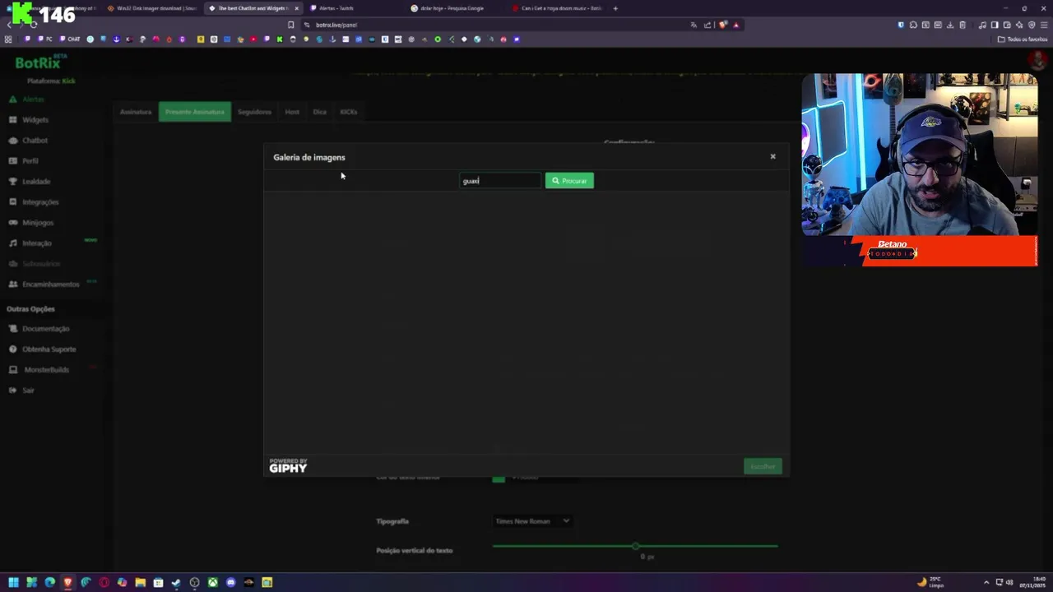Open Brave from the taskbar
This screenshot has height=592, width=1053.
[x=67, y=582]
